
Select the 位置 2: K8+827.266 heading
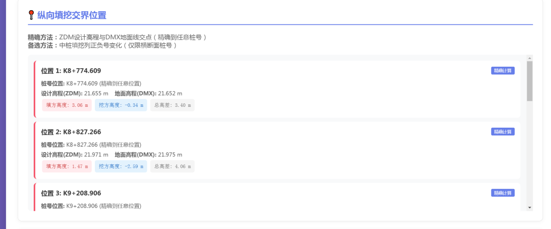tap(71, 132)
